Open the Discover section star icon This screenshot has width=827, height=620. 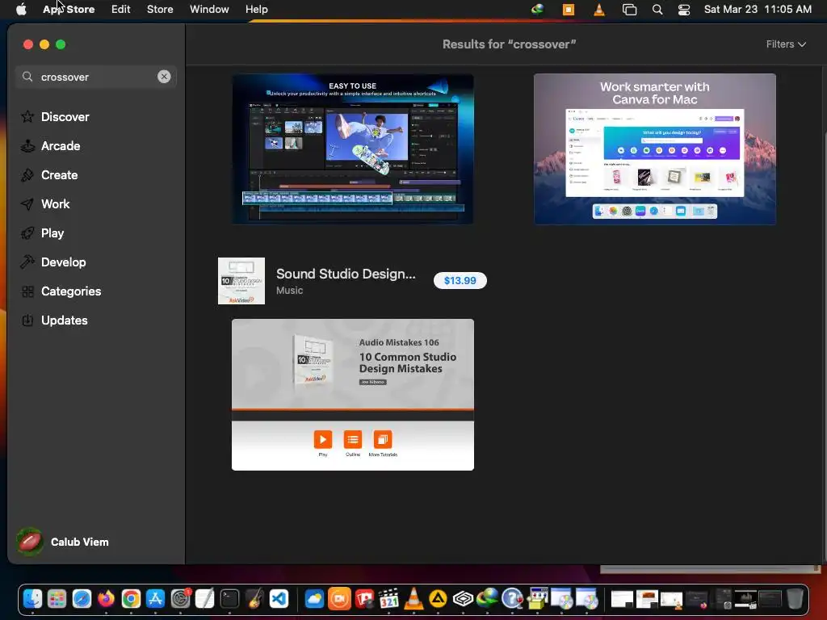27,116
